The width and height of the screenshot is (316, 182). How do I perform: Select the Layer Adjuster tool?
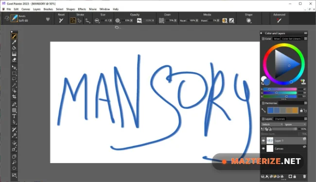[14, 68]
